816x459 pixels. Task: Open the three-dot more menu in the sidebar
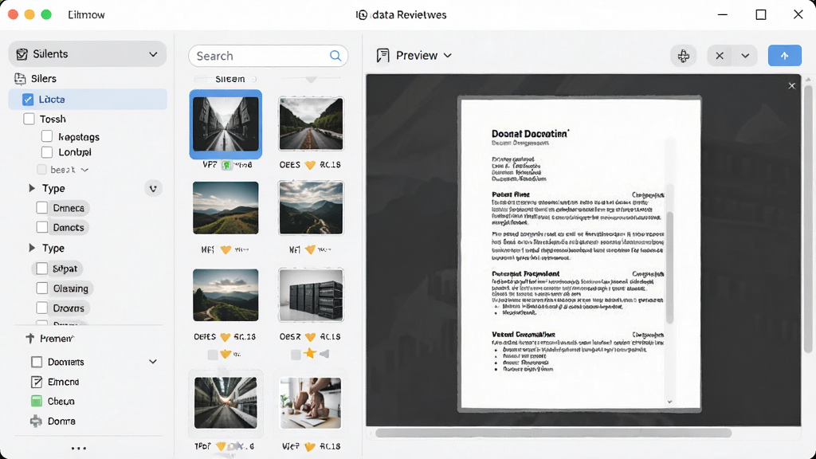pos(79,448)
